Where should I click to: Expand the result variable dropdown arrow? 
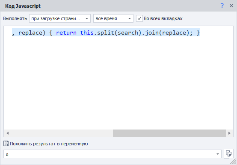[218, 154]
